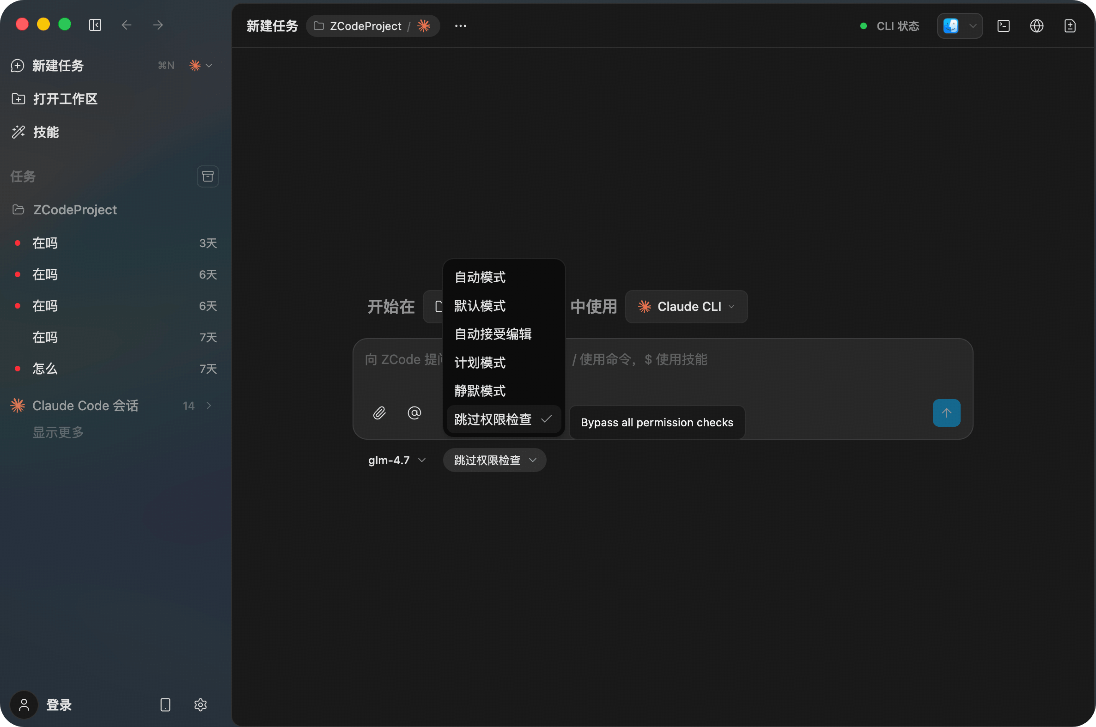Choose 默认模式 from mode list
1096x727 pixels.
click(x=480, y=306)
